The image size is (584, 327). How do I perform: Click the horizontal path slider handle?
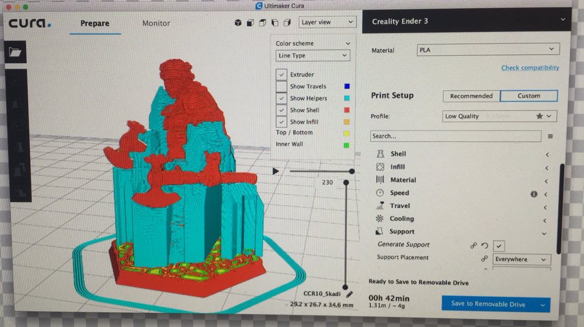(351, 171)
